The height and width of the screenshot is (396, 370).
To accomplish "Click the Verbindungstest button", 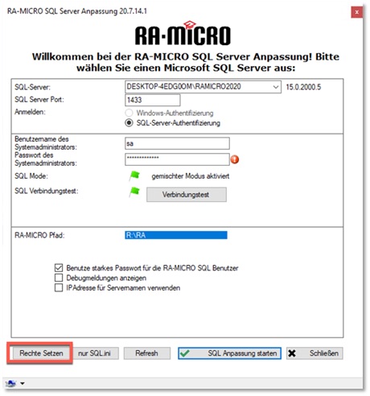I will (187, 195).
